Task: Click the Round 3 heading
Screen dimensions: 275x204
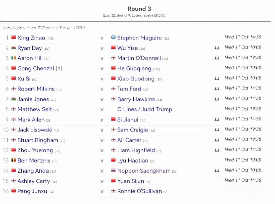Action: 139,9
